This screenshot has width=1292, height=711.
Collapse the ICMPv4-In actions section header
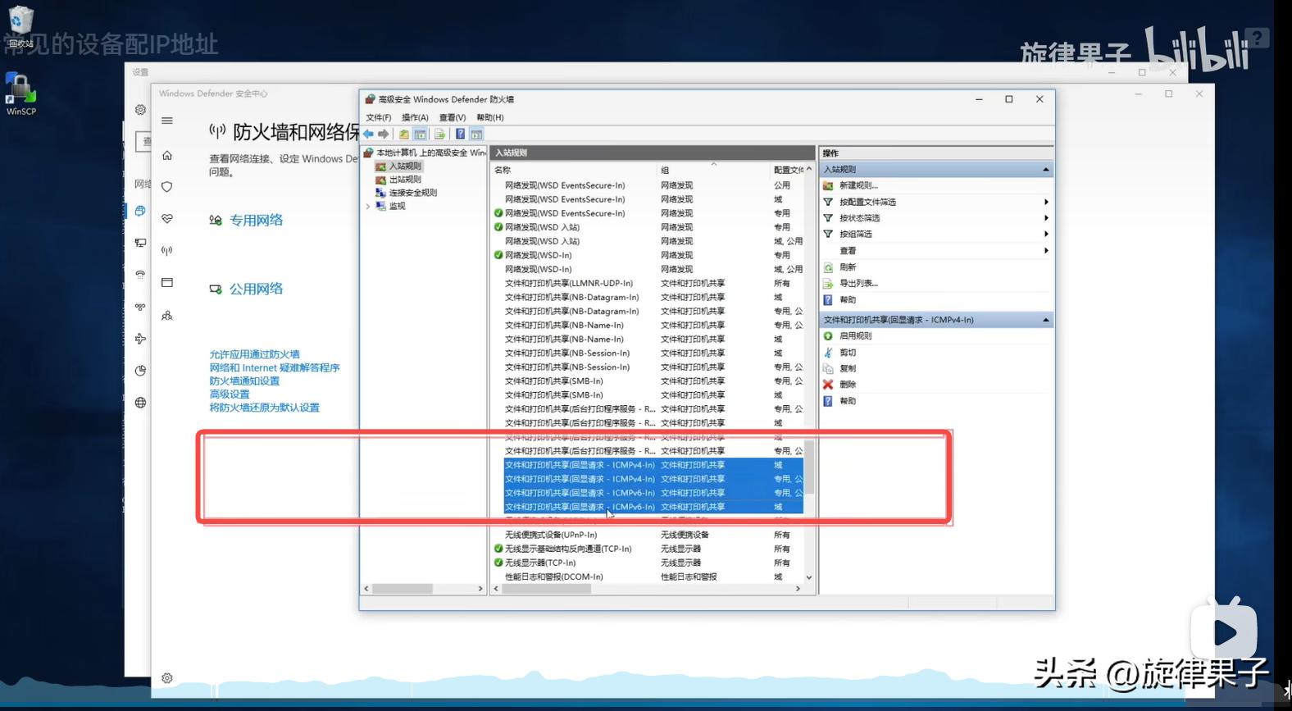(1045, 320)
